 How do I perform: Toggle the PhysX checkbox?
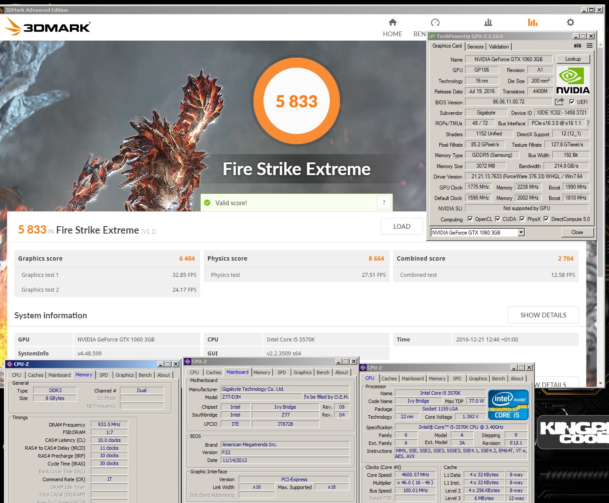522,219
